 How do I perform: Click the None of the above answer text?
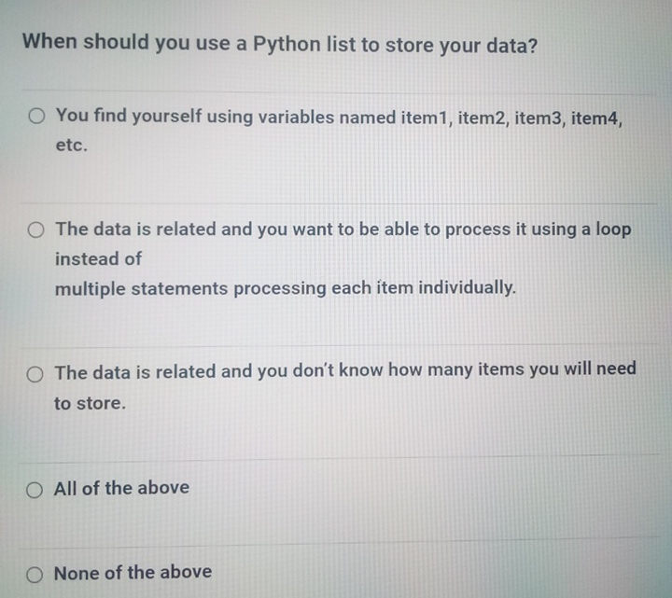tap(133, 573)
